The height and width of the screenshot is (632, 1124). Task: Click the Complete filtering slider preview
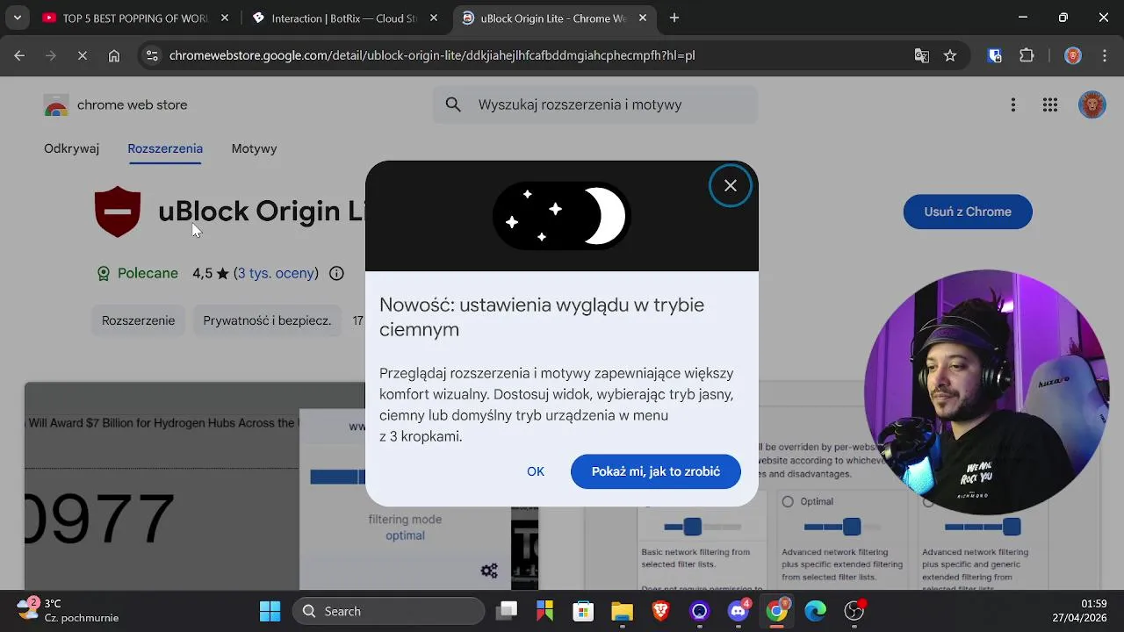(983, 527)
